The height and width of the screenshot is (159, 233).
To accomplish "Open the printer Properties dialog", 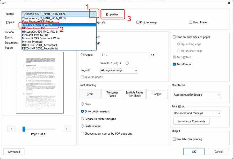I will click(112, 14).
